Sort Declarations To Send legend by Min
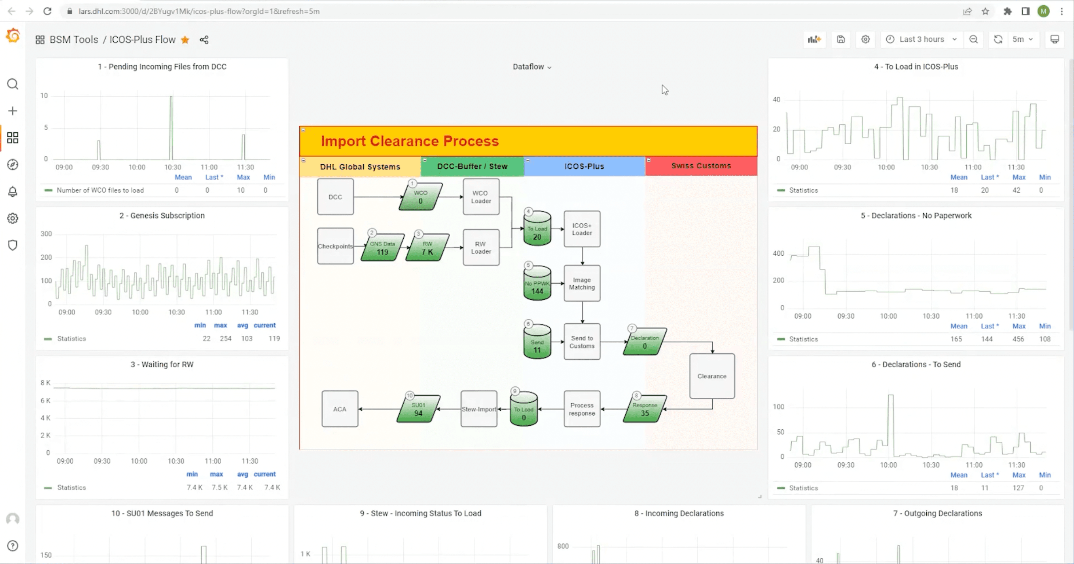The height and width of the screenshot is (564, 1074). (1044, 475)
